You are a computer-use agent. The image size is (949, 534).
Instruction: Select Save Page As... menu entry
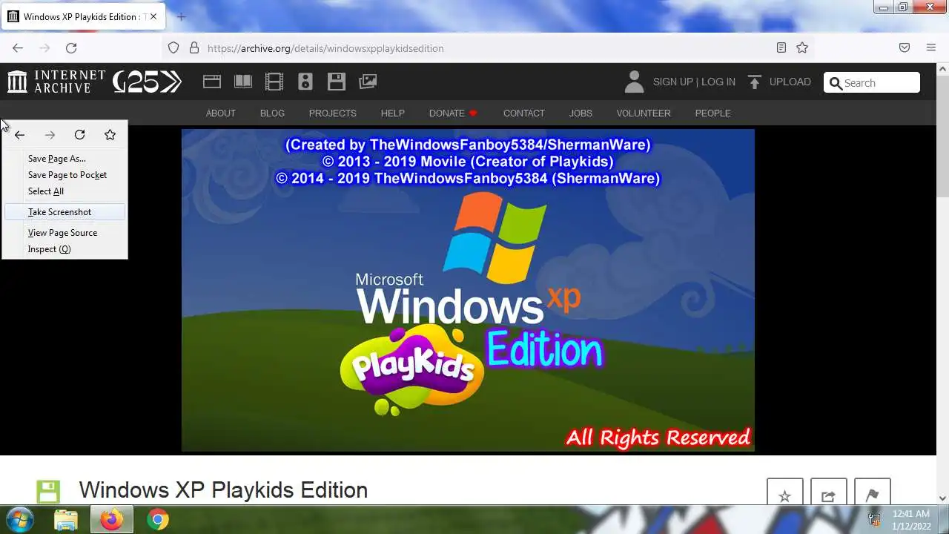tap(65, 158)
